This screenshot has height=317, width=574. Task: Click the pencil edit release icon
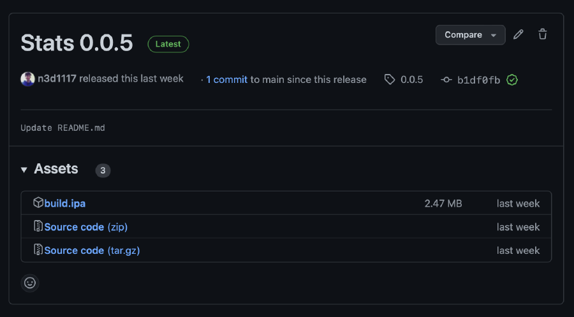coord(519,34)
